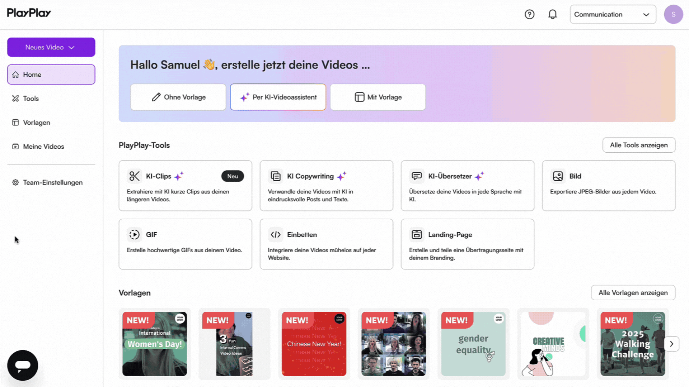Open the chat support bubble icon

tap(23, 365)
